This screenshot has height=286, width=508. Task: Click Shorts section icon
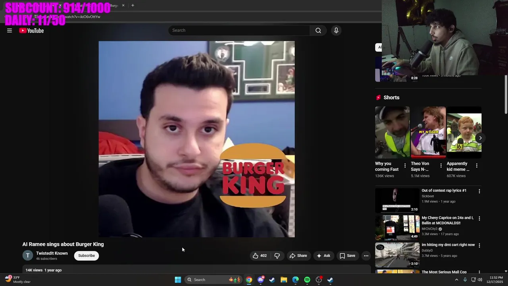[x=378, y=98]
